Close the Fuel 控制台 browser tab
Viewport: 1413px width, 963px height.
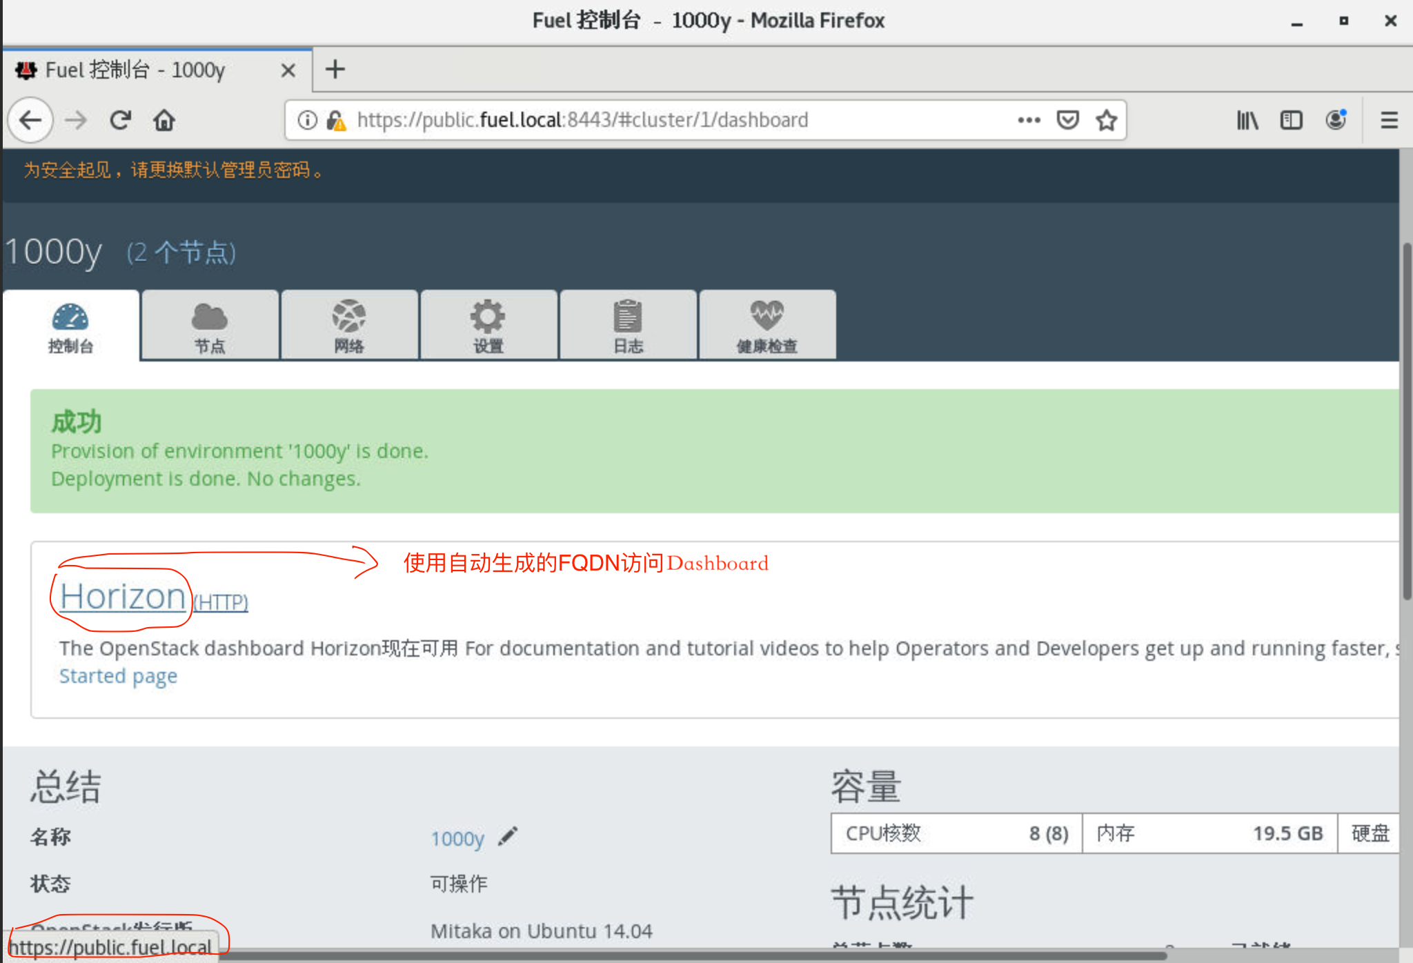tap(288, 70)
